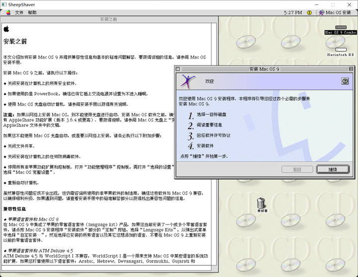Select the Macintosh HD drive icon
This screenshot has height=277, width=358.
coord(341,52)
